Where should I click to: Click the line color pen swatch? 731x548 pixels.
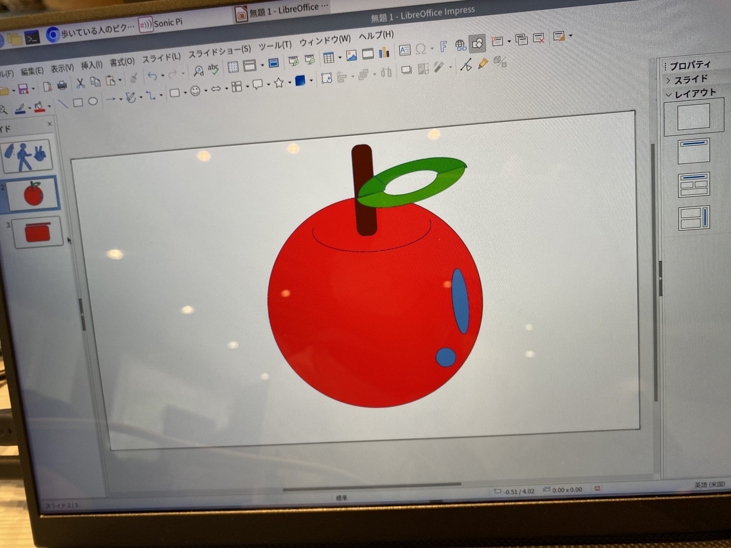[20, 109]
